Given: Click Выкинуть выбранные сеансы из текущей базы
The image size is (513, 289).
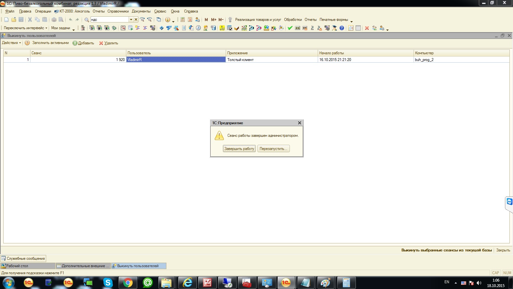Looking at the screenshot, I should pyautogui.click(x=447, y=250).
